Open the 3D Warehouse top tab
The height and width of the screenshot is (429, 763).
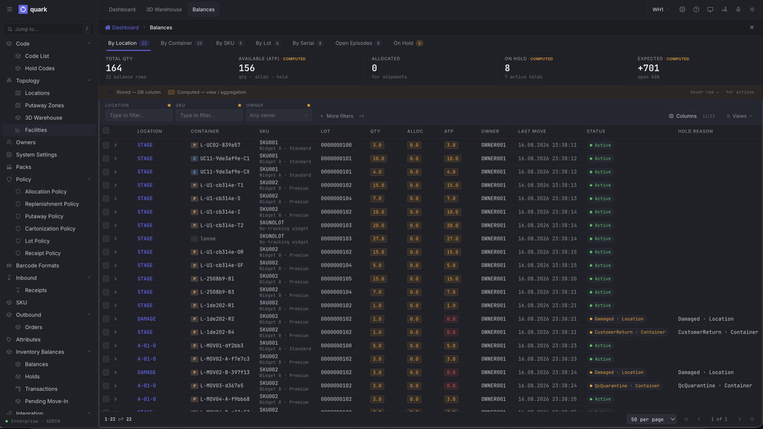tap(164, 9)
